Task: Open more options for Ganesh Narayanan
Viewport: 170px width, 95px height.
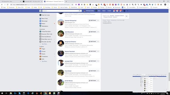Action: coord(98,20)
